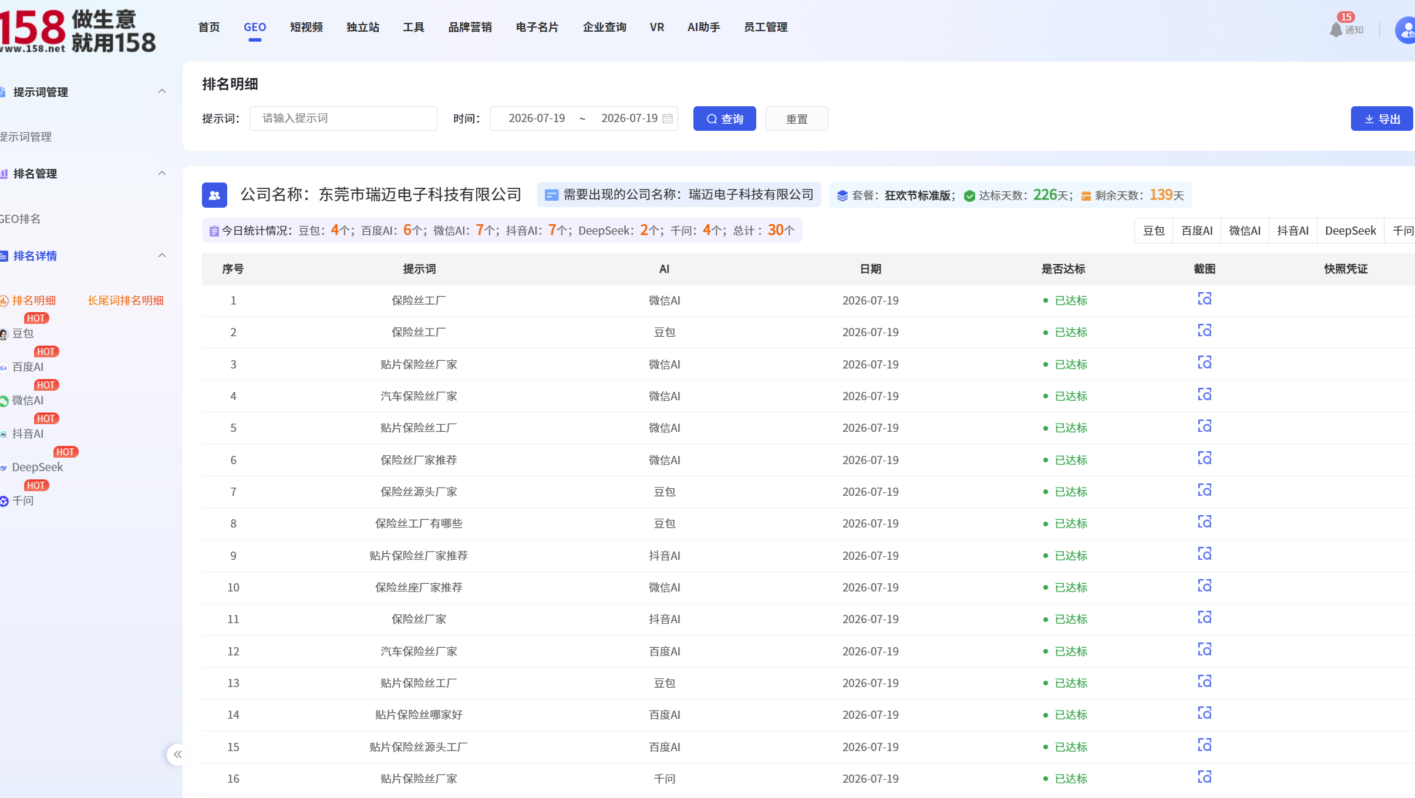Filter table by 百度AI tab
Screen dimensions: 1415x798
tap(1197, 231)
